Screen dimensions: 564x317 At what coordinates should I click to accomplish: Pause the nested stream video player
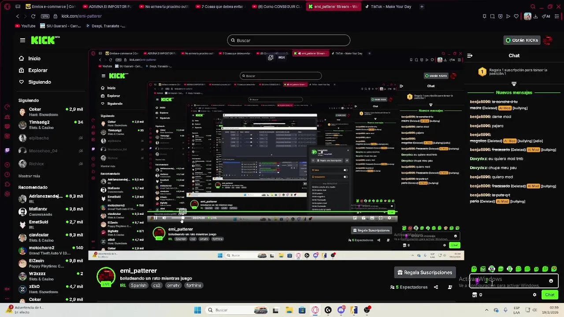click(155, 218)
